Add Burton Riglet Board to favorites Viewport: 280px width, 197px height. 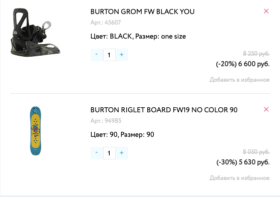[239, 178]
